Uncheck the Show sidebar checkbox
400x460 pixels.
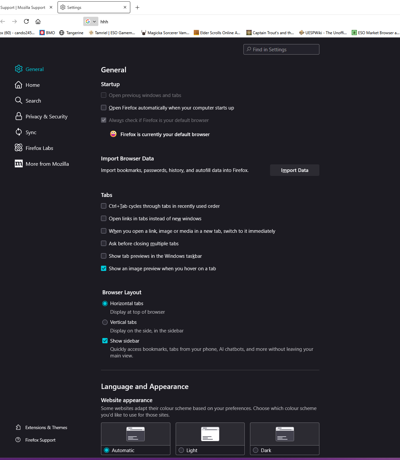tap(105, 341)
